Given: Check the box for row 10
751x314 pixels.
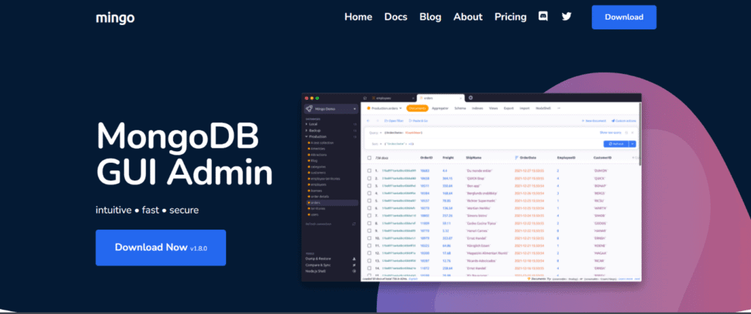Looking at the screenshot, I should coord(369,237).
